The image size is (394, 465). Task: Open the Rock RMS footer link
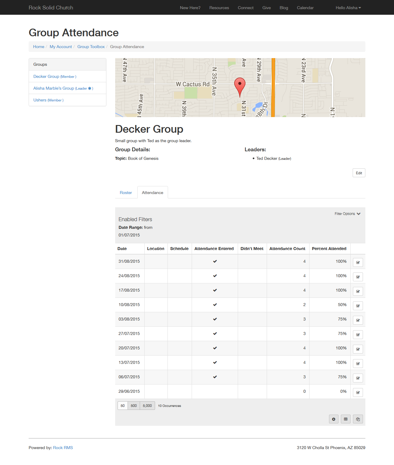click(x=63, y=448)
